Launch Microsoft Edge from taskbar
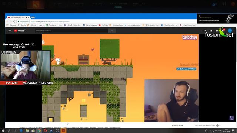The height and width of the screenshot is (133, 237). click(21, 130)
